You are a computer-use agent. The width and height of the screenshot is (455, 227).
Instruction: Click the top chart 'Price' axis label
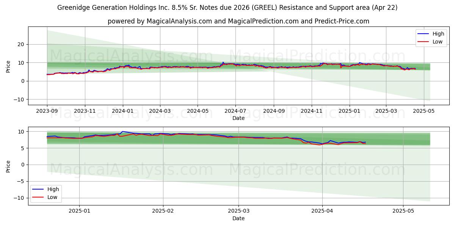8,66
